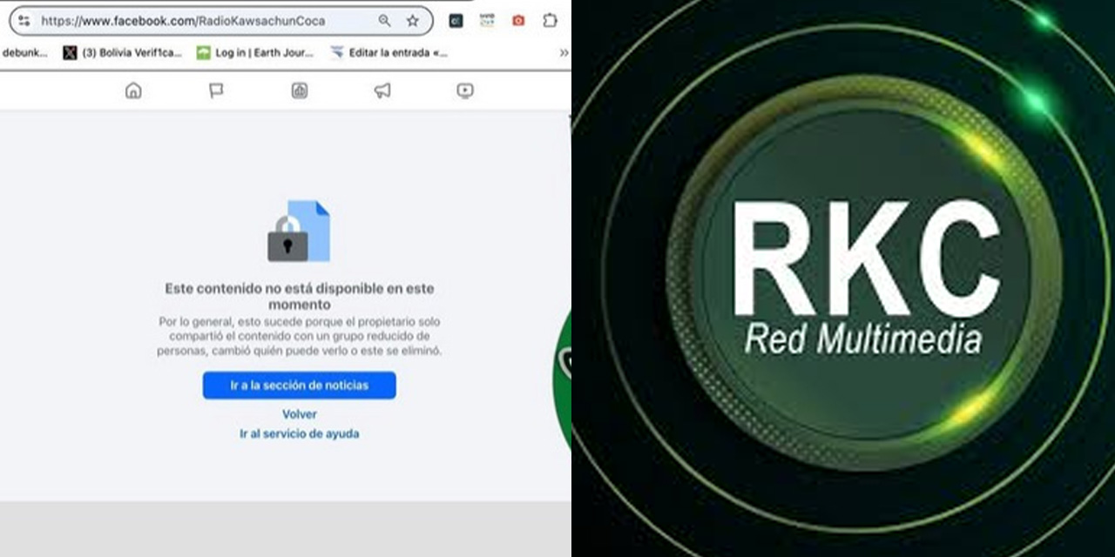1115x557 pixels.
Task: Click the 'Ir al servicio de ayuda' link
Action: (x=300, y=433)
